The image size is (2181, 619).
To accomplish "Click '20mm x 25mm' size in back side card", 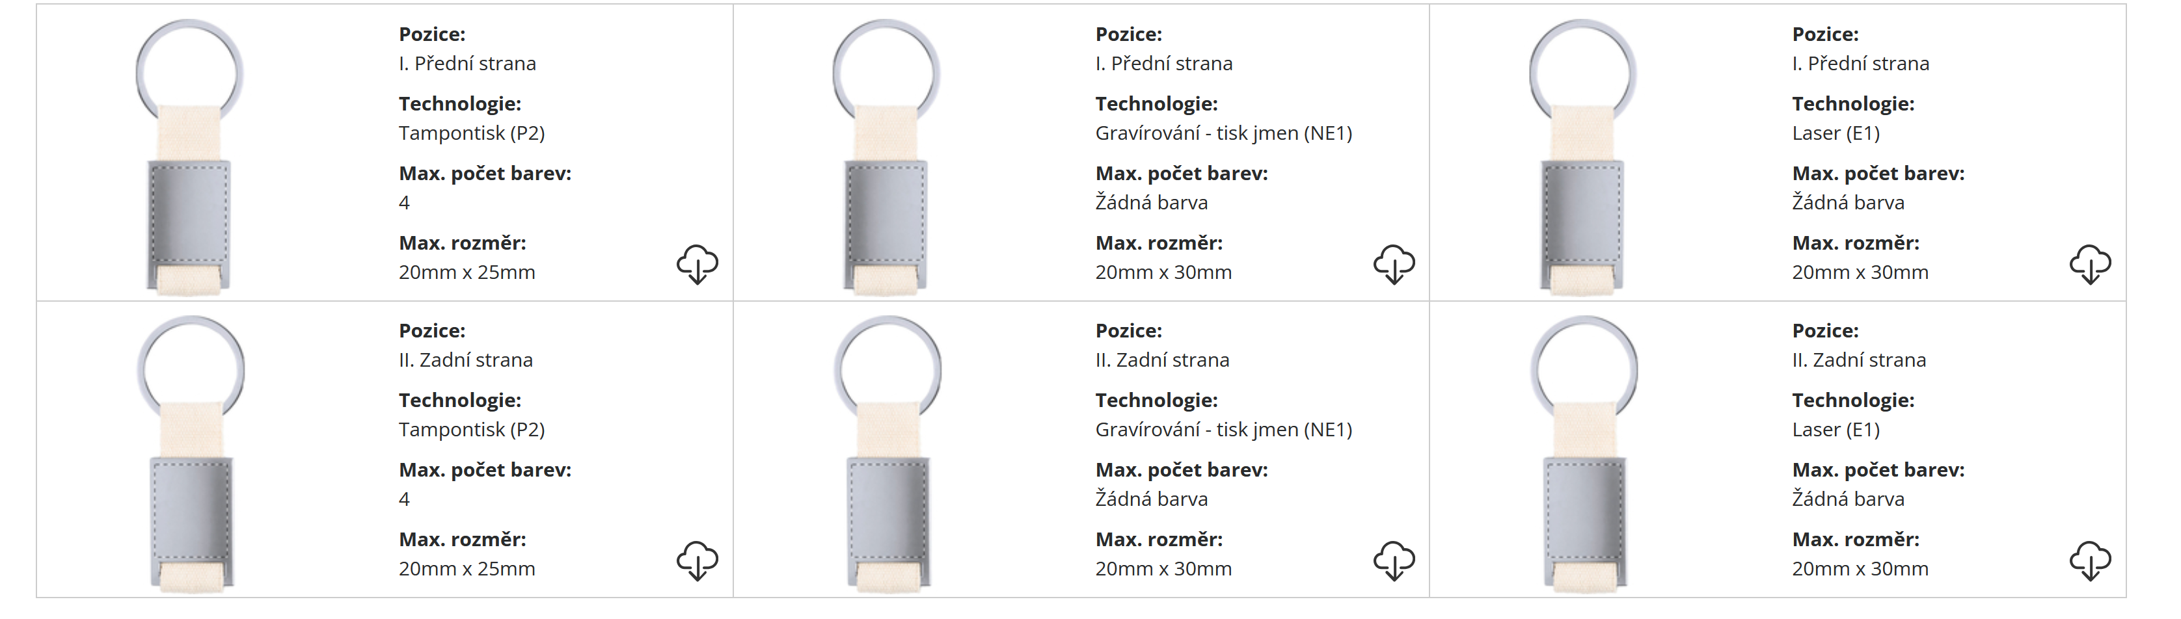I will coord(467,569).
